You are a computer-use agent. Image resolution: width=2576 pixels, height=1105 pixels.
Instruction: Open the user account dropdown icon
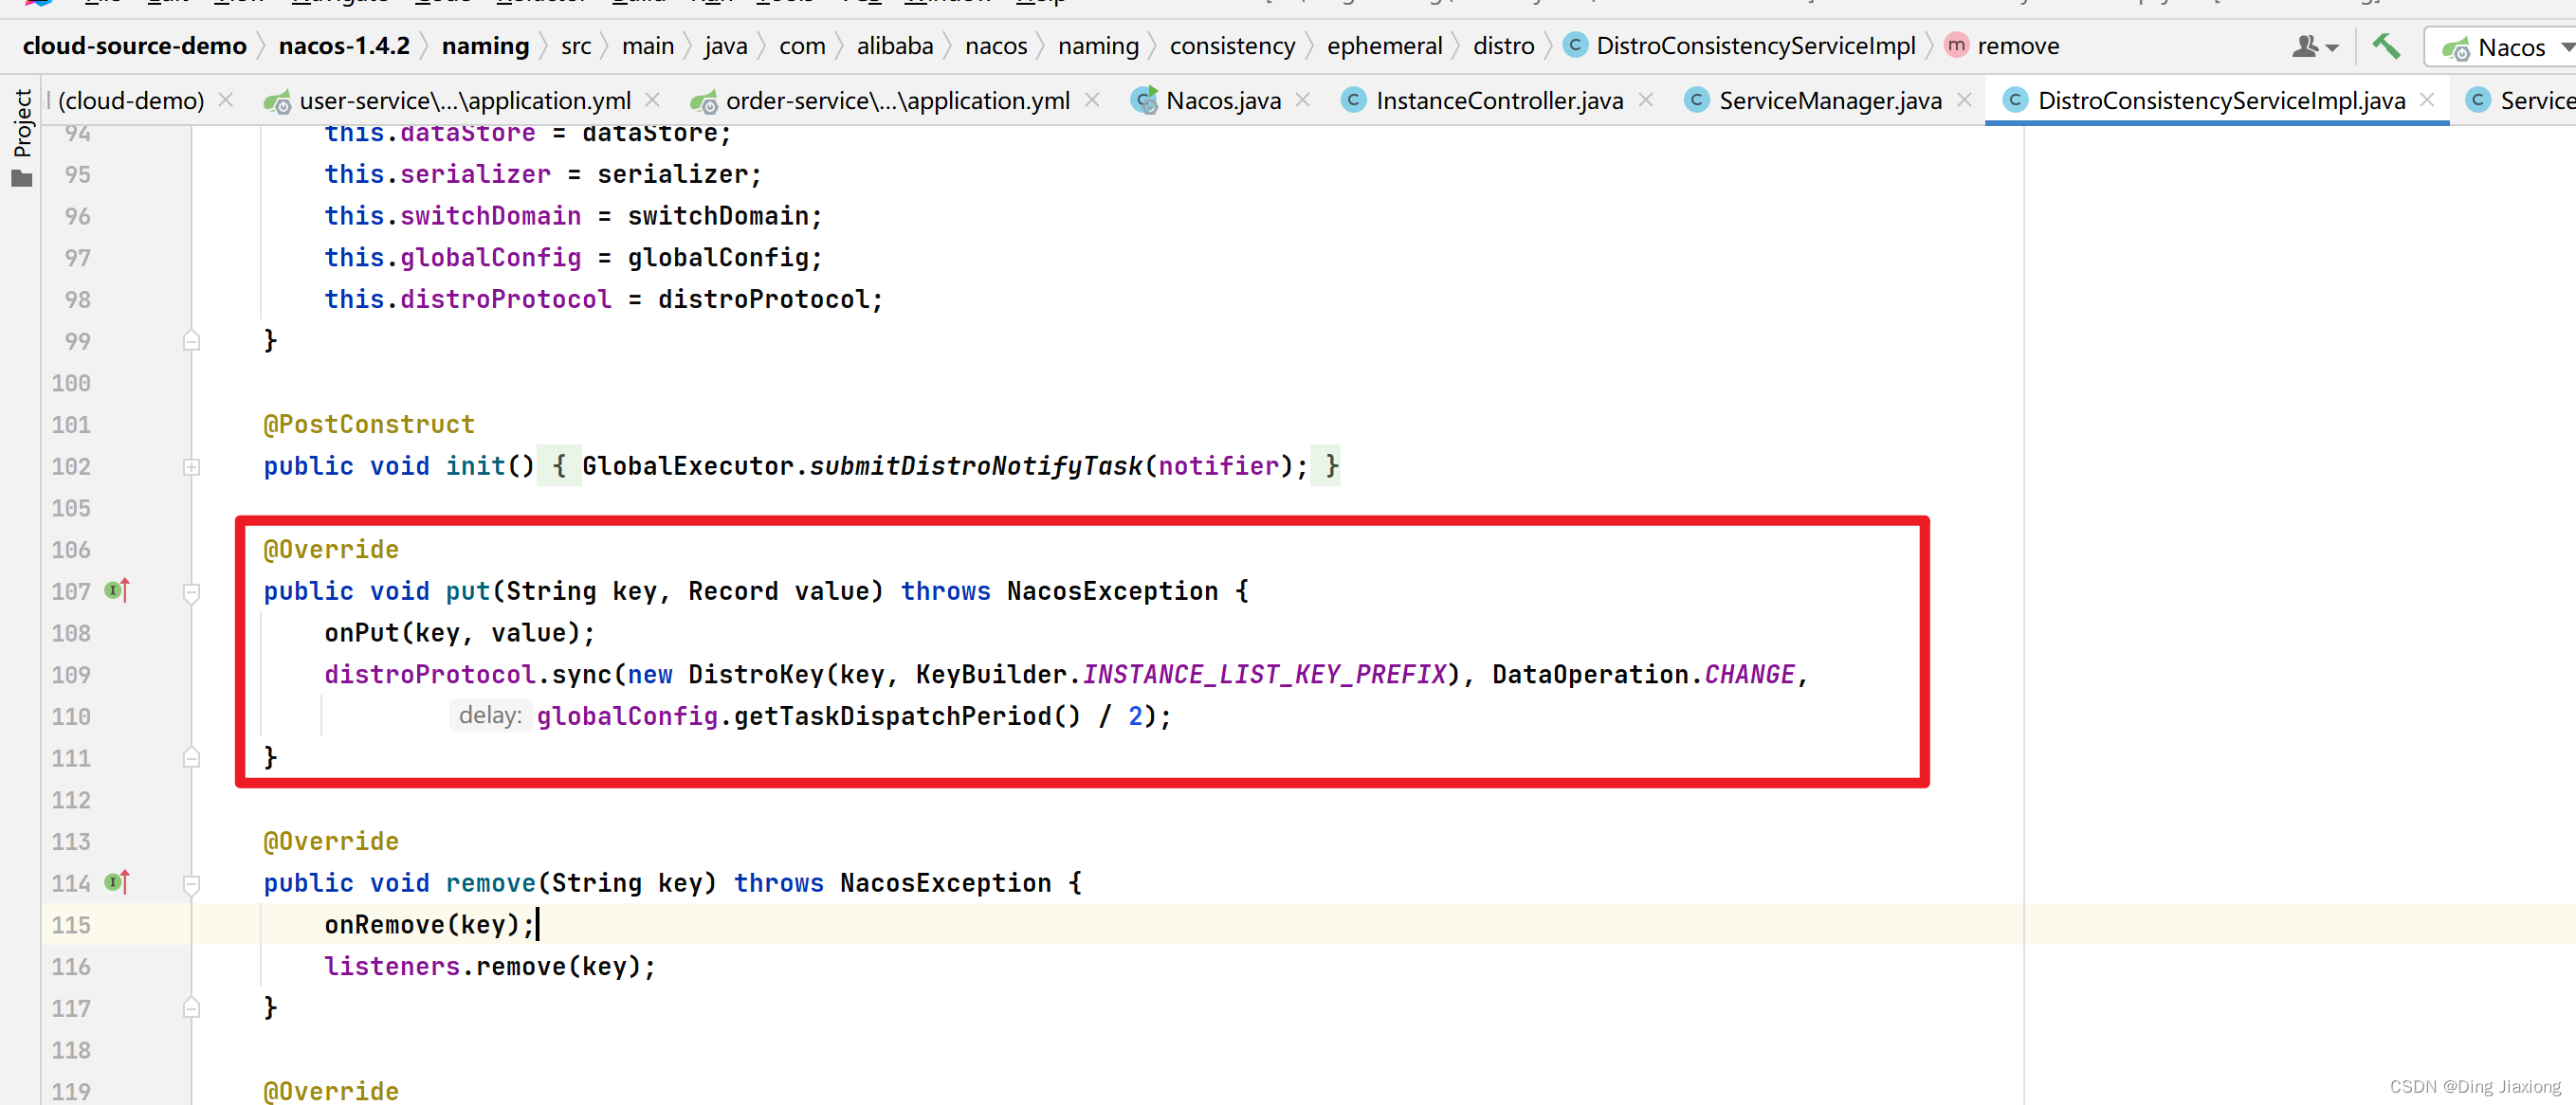(x=2314, y=46)
